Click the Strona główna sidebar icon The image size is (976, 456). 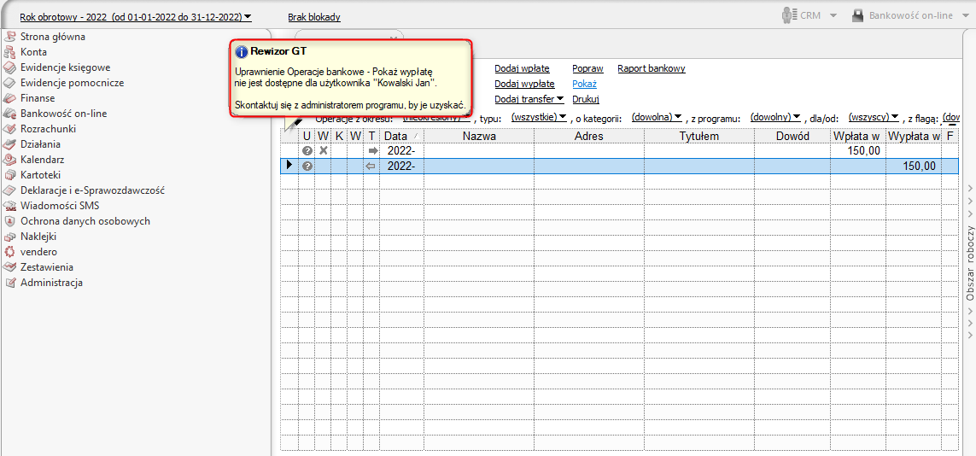click(x=9, y=37)
